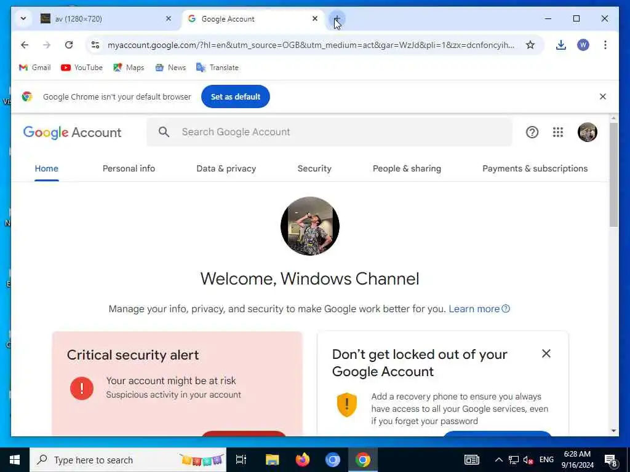Screen dimensions: 630x472
Task: Open the notification center icon
Action: (x=611, y=460)
